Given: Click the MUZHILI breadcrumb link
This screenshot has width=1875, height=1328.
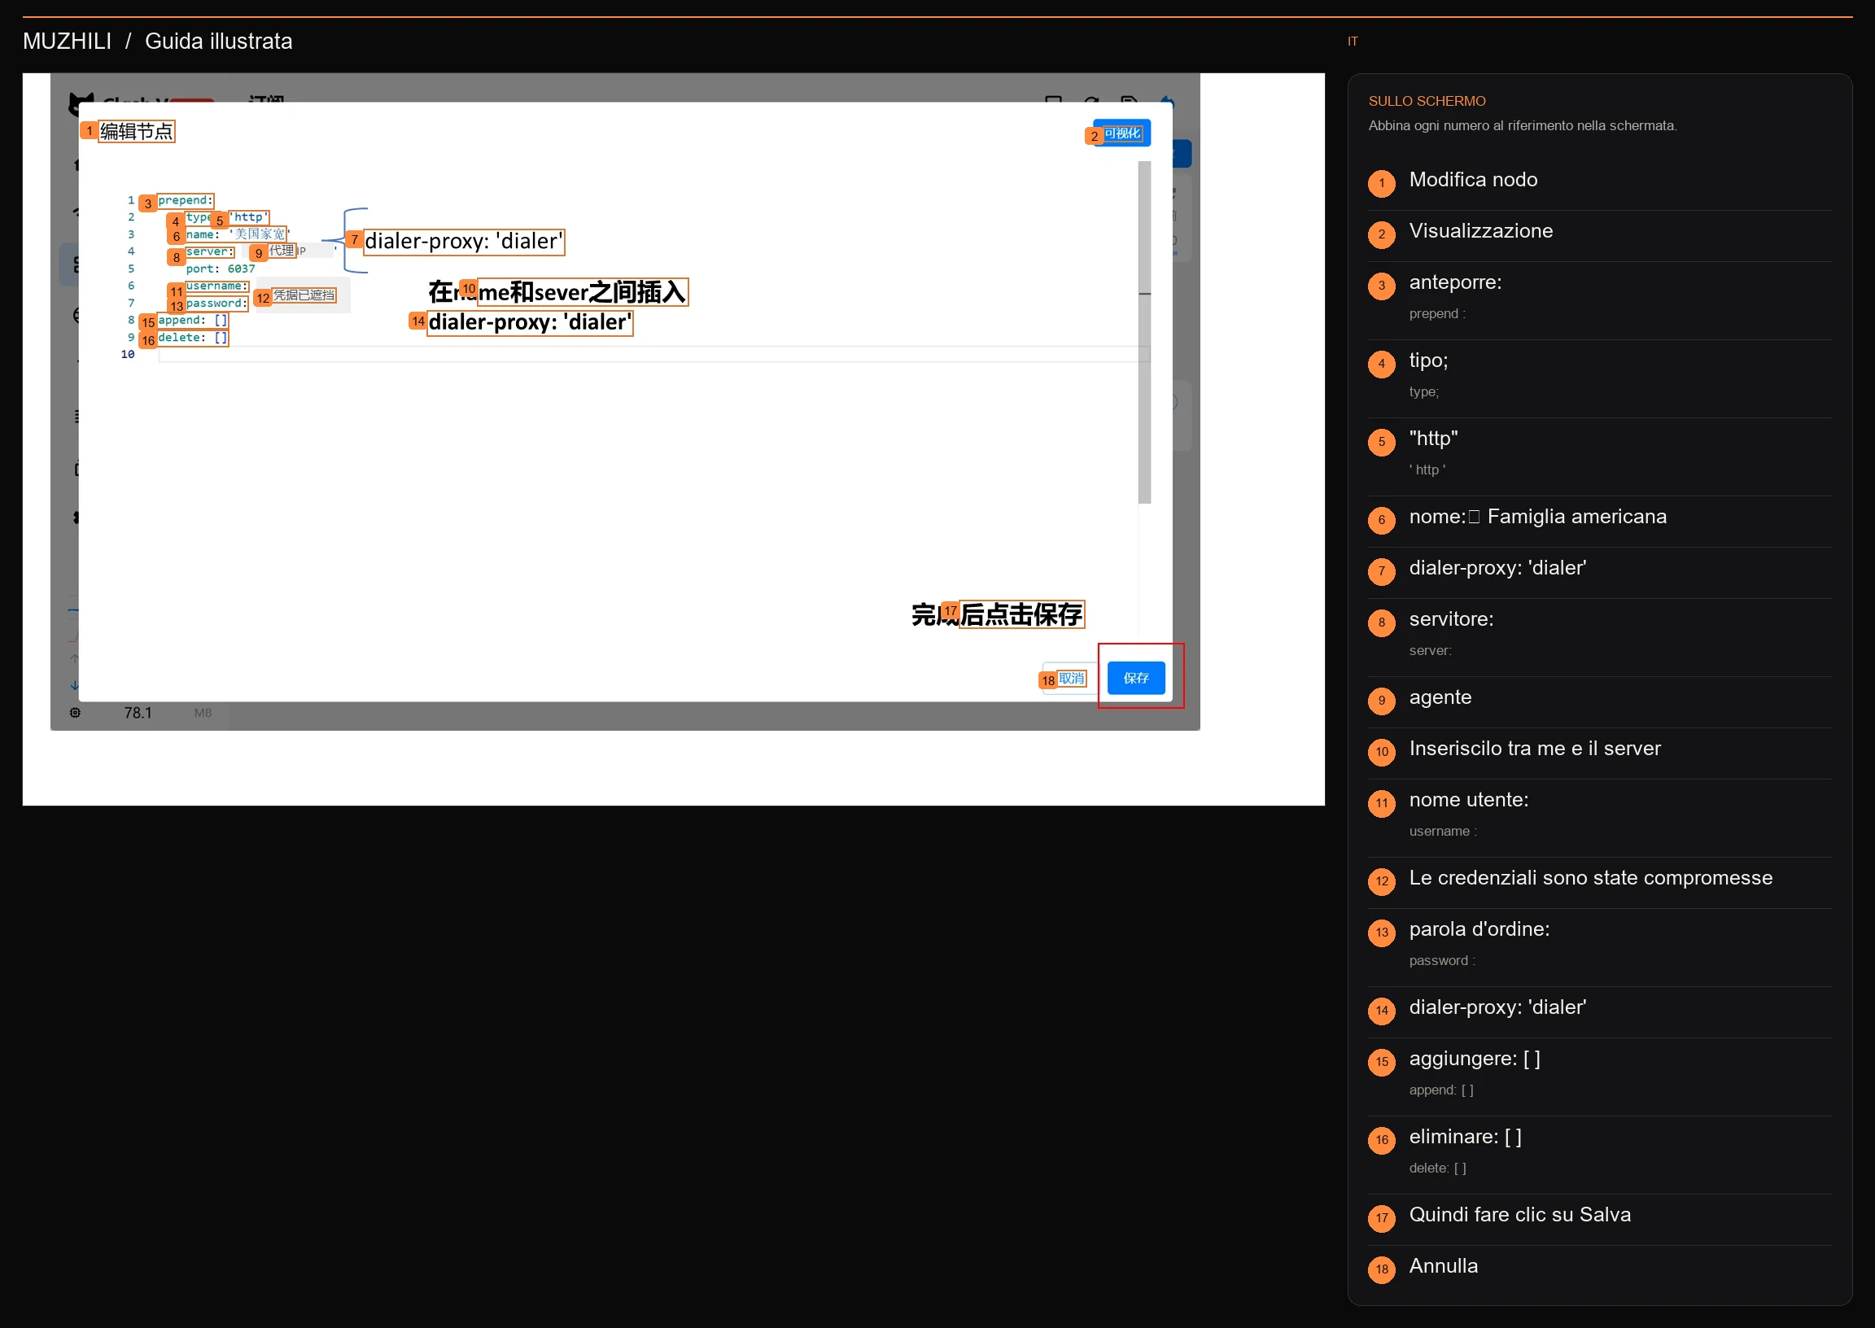Looking at the screenshot, I should tap(67, 41).
